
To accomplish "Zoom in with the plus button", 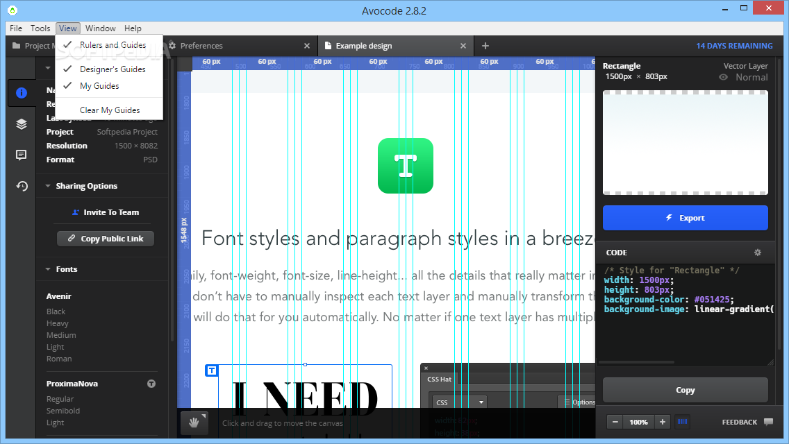I will tap(662, 422).
